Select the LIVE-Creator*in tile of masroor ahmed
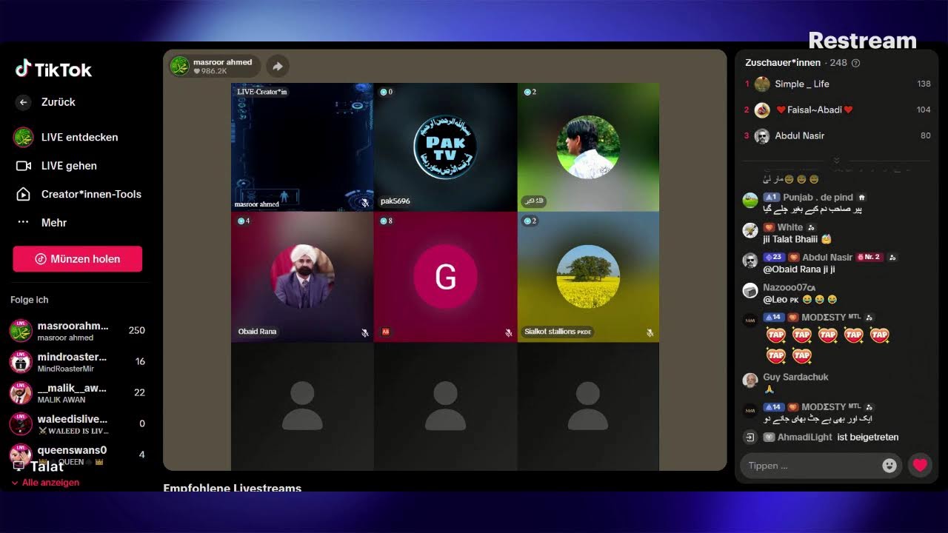Screen dimensions: 948x533 [x=302, y=147]
